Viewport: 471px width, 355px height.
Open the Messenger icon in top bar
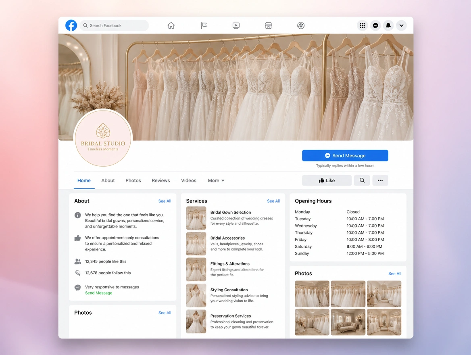tap(375, 25)
